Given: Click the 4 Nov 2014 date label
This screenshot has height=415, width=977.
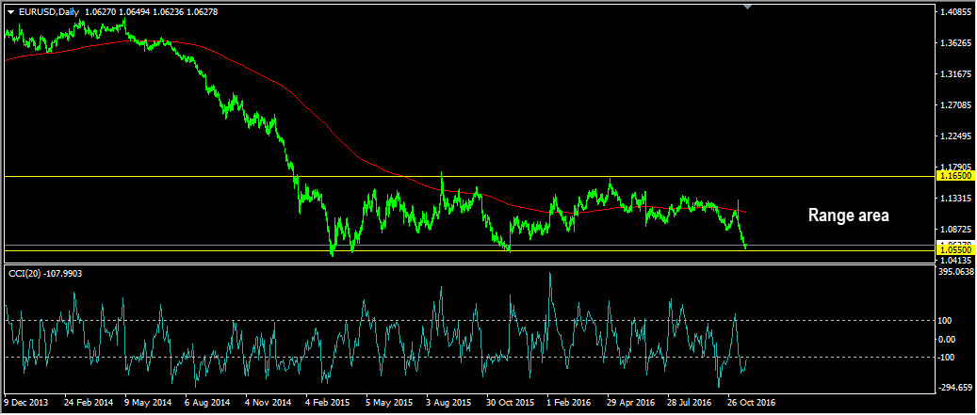Looking at the screenshot, I should click(268, 403).
